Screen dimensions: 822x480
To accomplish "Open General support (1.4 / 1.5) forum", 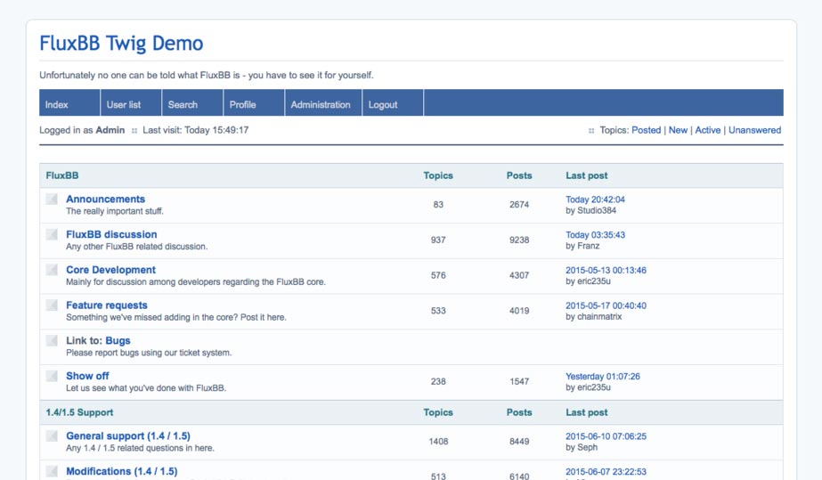I will [x=128, y=436].
